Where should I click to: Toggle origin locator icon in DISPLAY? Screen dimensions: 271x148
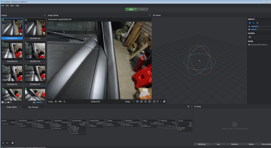(257, 23)
